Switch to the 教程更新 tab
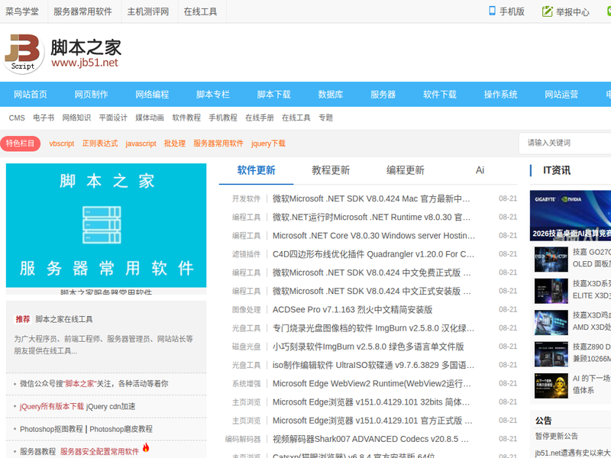Image resolution: width=611 pixels, height=458 pixels. coord(331,170)
